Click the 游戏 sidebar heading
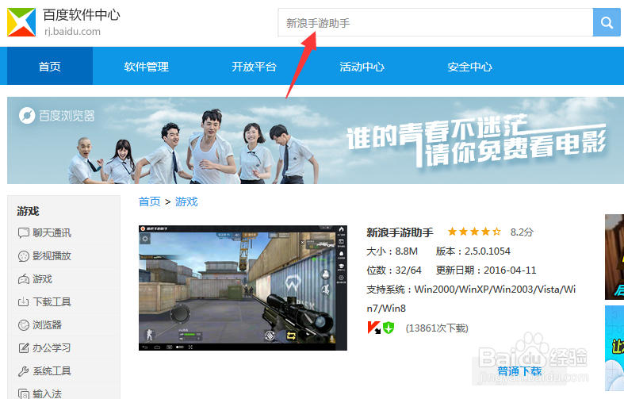 click(x=28, y=211)
